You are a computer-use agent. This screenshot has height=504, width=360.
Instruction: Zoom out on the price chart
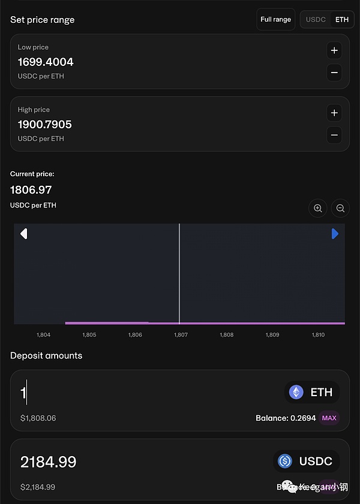340,208
